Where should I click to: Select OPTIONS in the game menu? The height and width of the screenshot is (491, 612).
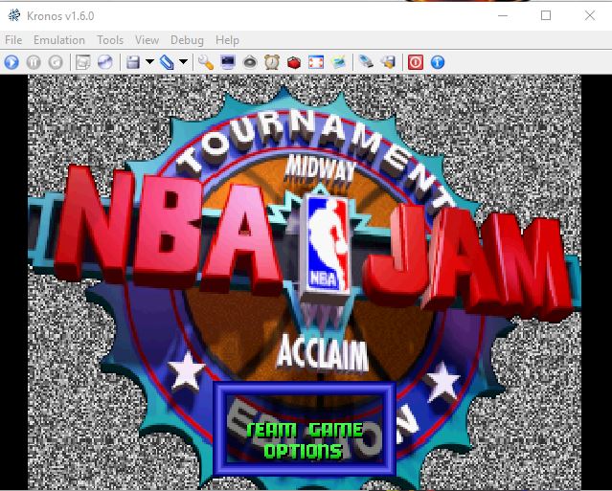tap(304, 451)
